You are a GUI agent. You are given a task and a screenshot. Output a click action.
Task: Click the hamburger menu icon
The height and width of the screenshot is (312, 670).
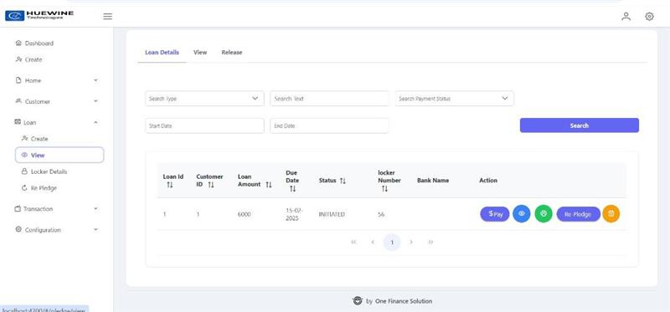108,16
